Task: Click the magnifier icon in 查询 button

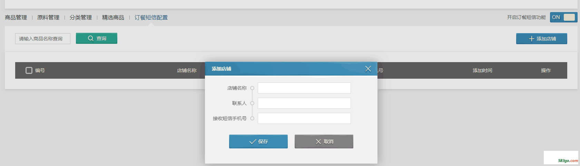Action: (x=91, y=38)
